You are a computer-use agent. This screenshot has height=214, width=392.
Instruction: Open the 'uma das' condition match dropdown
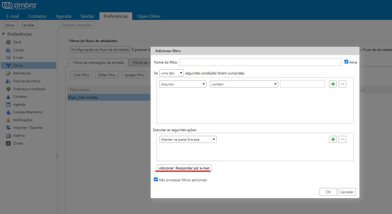[172, 73]
